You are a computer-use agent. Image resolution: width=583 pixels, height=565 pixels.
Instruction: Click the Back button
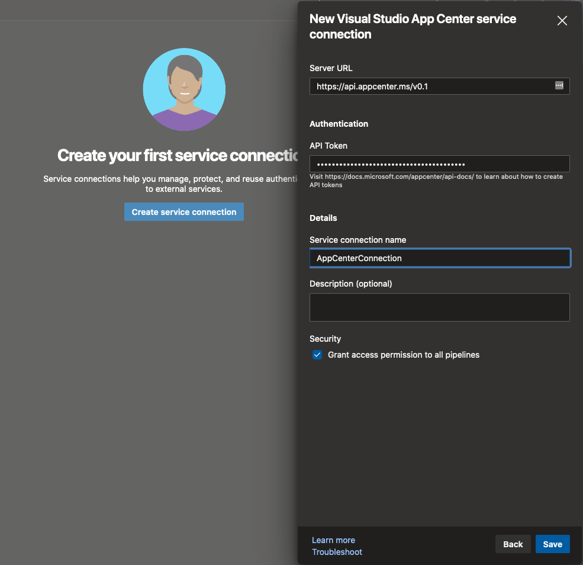click(513, 544)
